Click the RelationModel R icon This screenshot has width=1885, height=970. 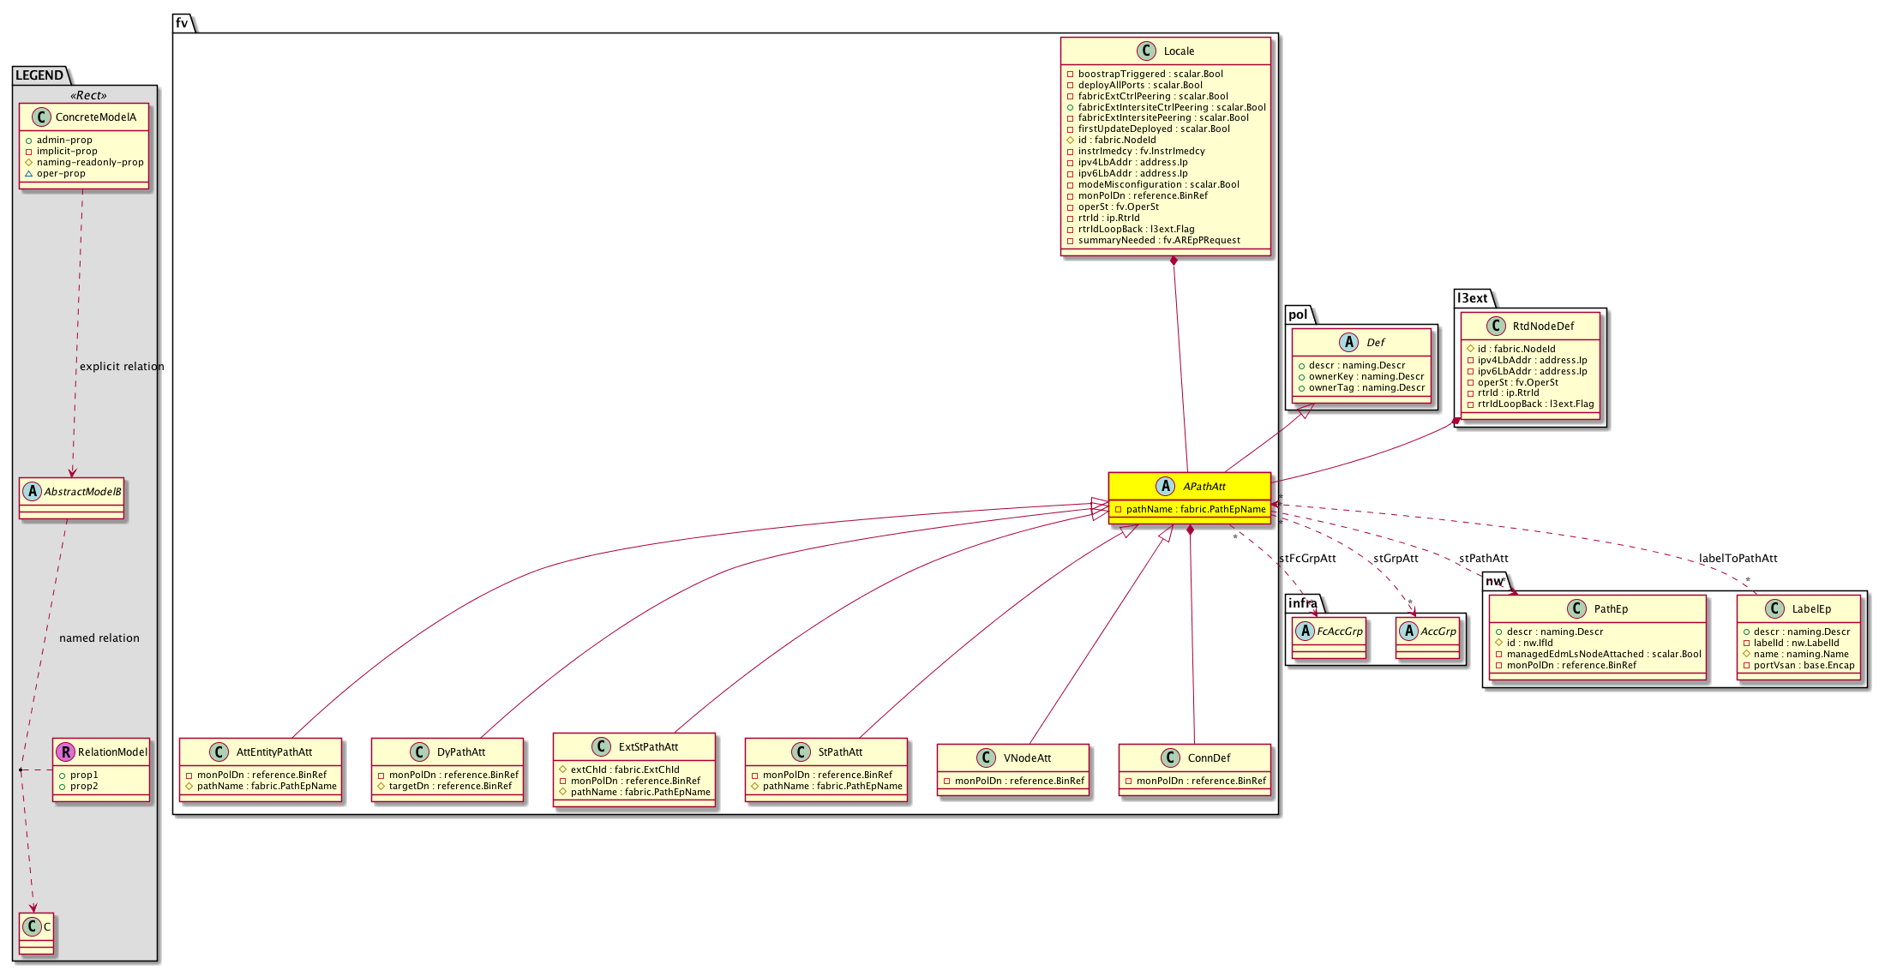click(65, 752)
